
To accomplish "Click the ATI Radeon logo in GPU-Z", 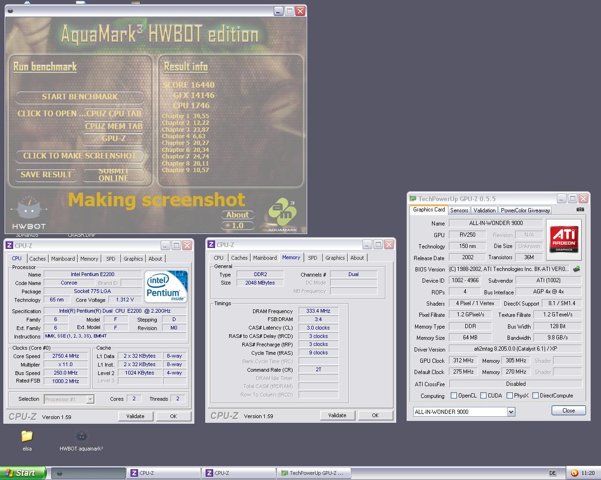I will 564,240.
